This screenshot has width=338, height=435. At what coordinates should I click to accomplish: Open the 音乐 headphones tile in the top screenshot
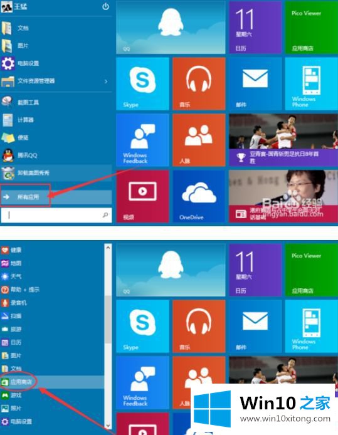[199, 84]
